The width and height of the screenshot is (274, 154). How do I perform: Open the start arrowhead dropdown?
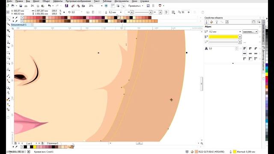(132, 12)
